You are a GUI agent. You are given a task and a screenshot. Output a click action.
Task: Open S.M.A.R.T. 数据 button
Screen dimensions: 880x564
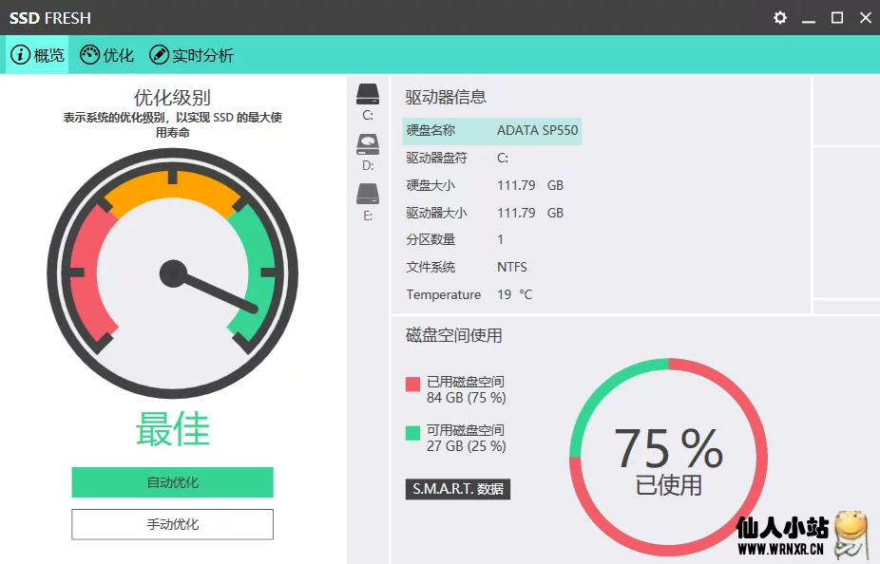[x=458, y=489]
